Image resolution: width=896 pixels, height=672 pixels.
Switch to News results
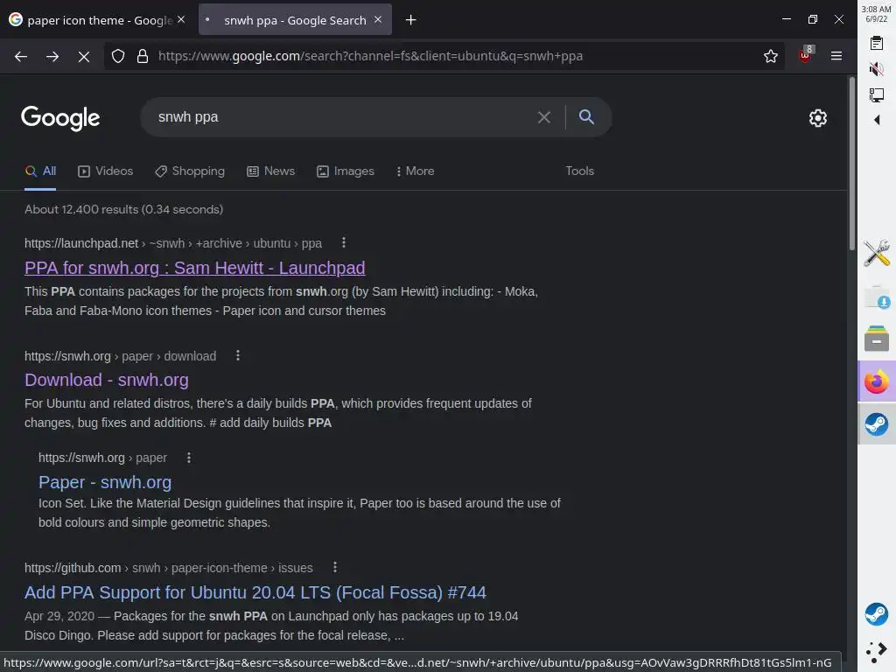[271, 171]
